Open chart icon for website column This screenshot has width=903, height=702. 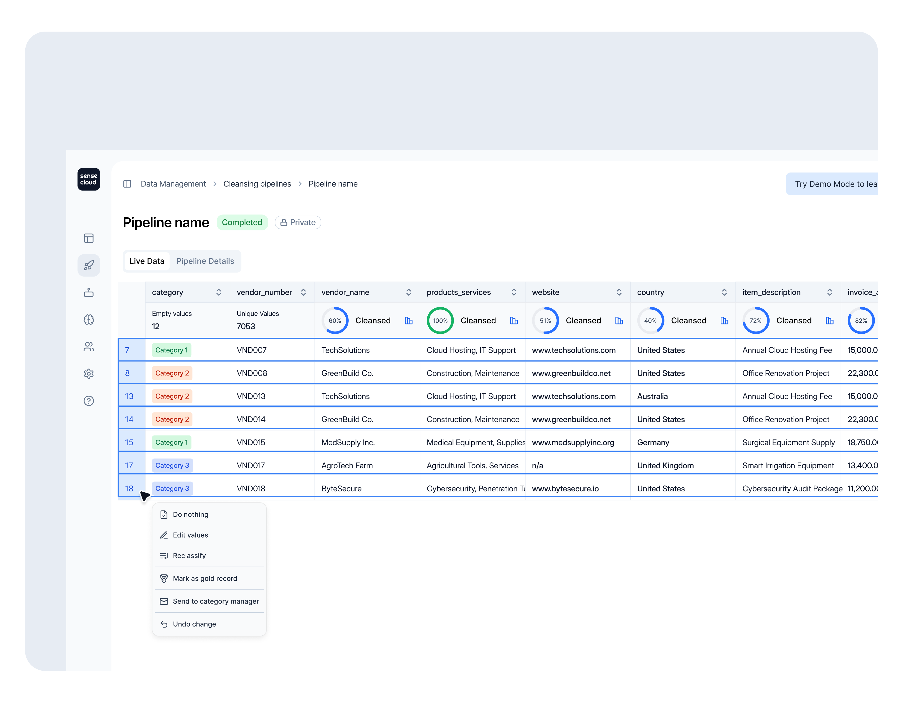619,321
